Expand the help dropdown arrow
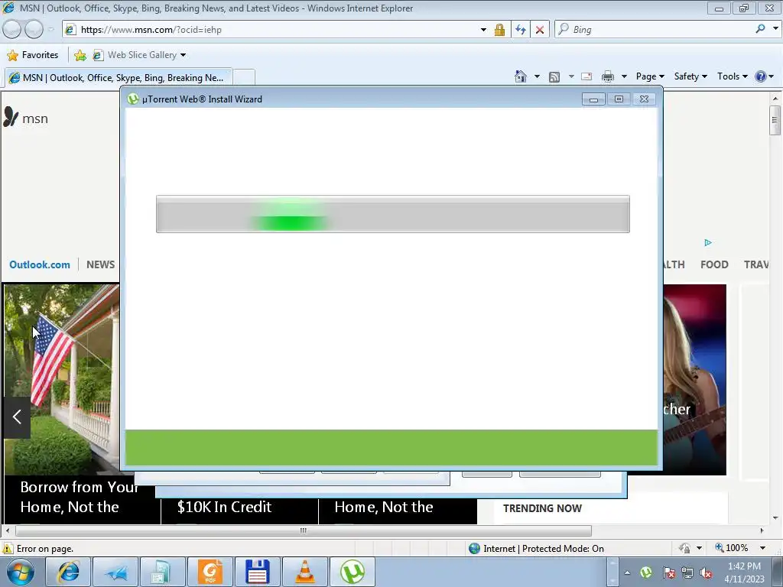Screen dimensions: 783x587 tap(772, 77)
